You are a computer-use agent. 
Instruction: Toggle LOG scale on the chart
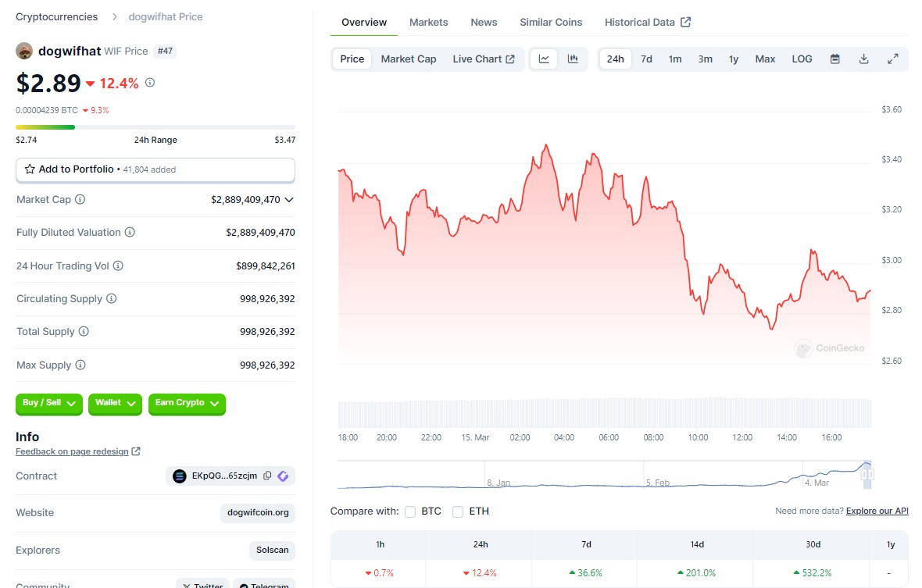[802, 59]
